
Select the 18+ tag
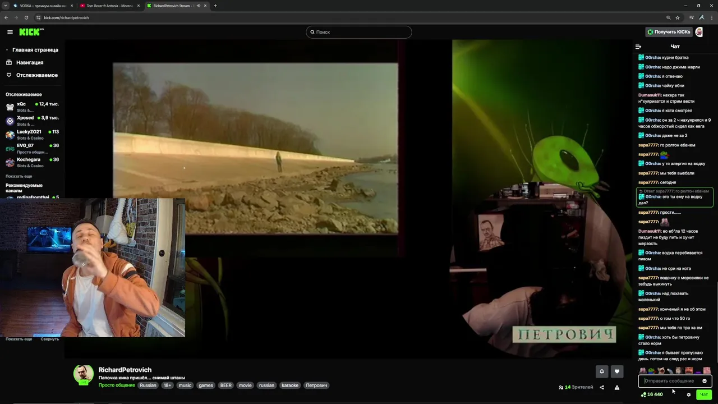(167, 385)
